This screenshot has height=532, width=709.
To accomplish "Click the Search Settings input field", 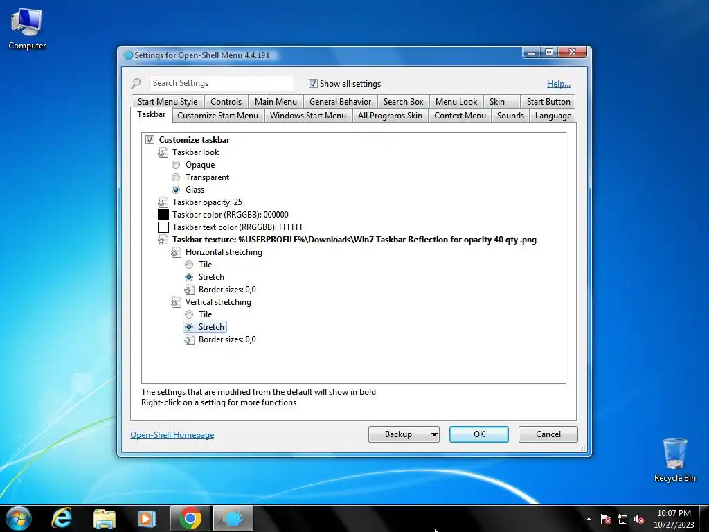I will pyautogui.click(x=221, y=83).
